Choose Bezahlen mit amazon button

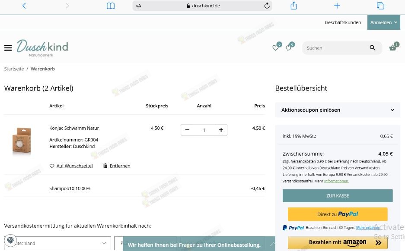(338, 242)
